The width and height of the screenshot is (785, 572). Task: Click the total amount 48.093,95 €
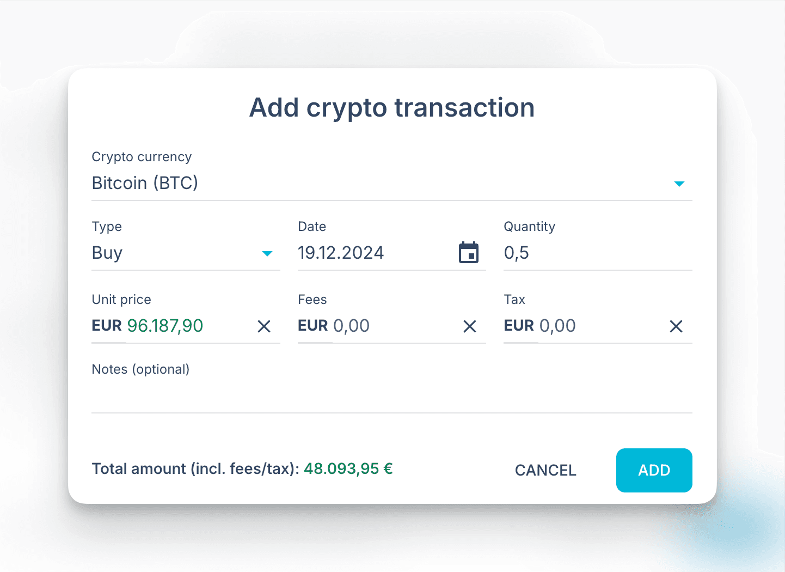[348, 468]
